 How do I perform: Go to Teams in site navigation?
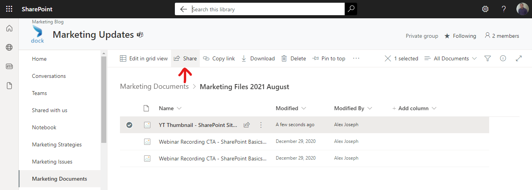[x=39, y=93]
